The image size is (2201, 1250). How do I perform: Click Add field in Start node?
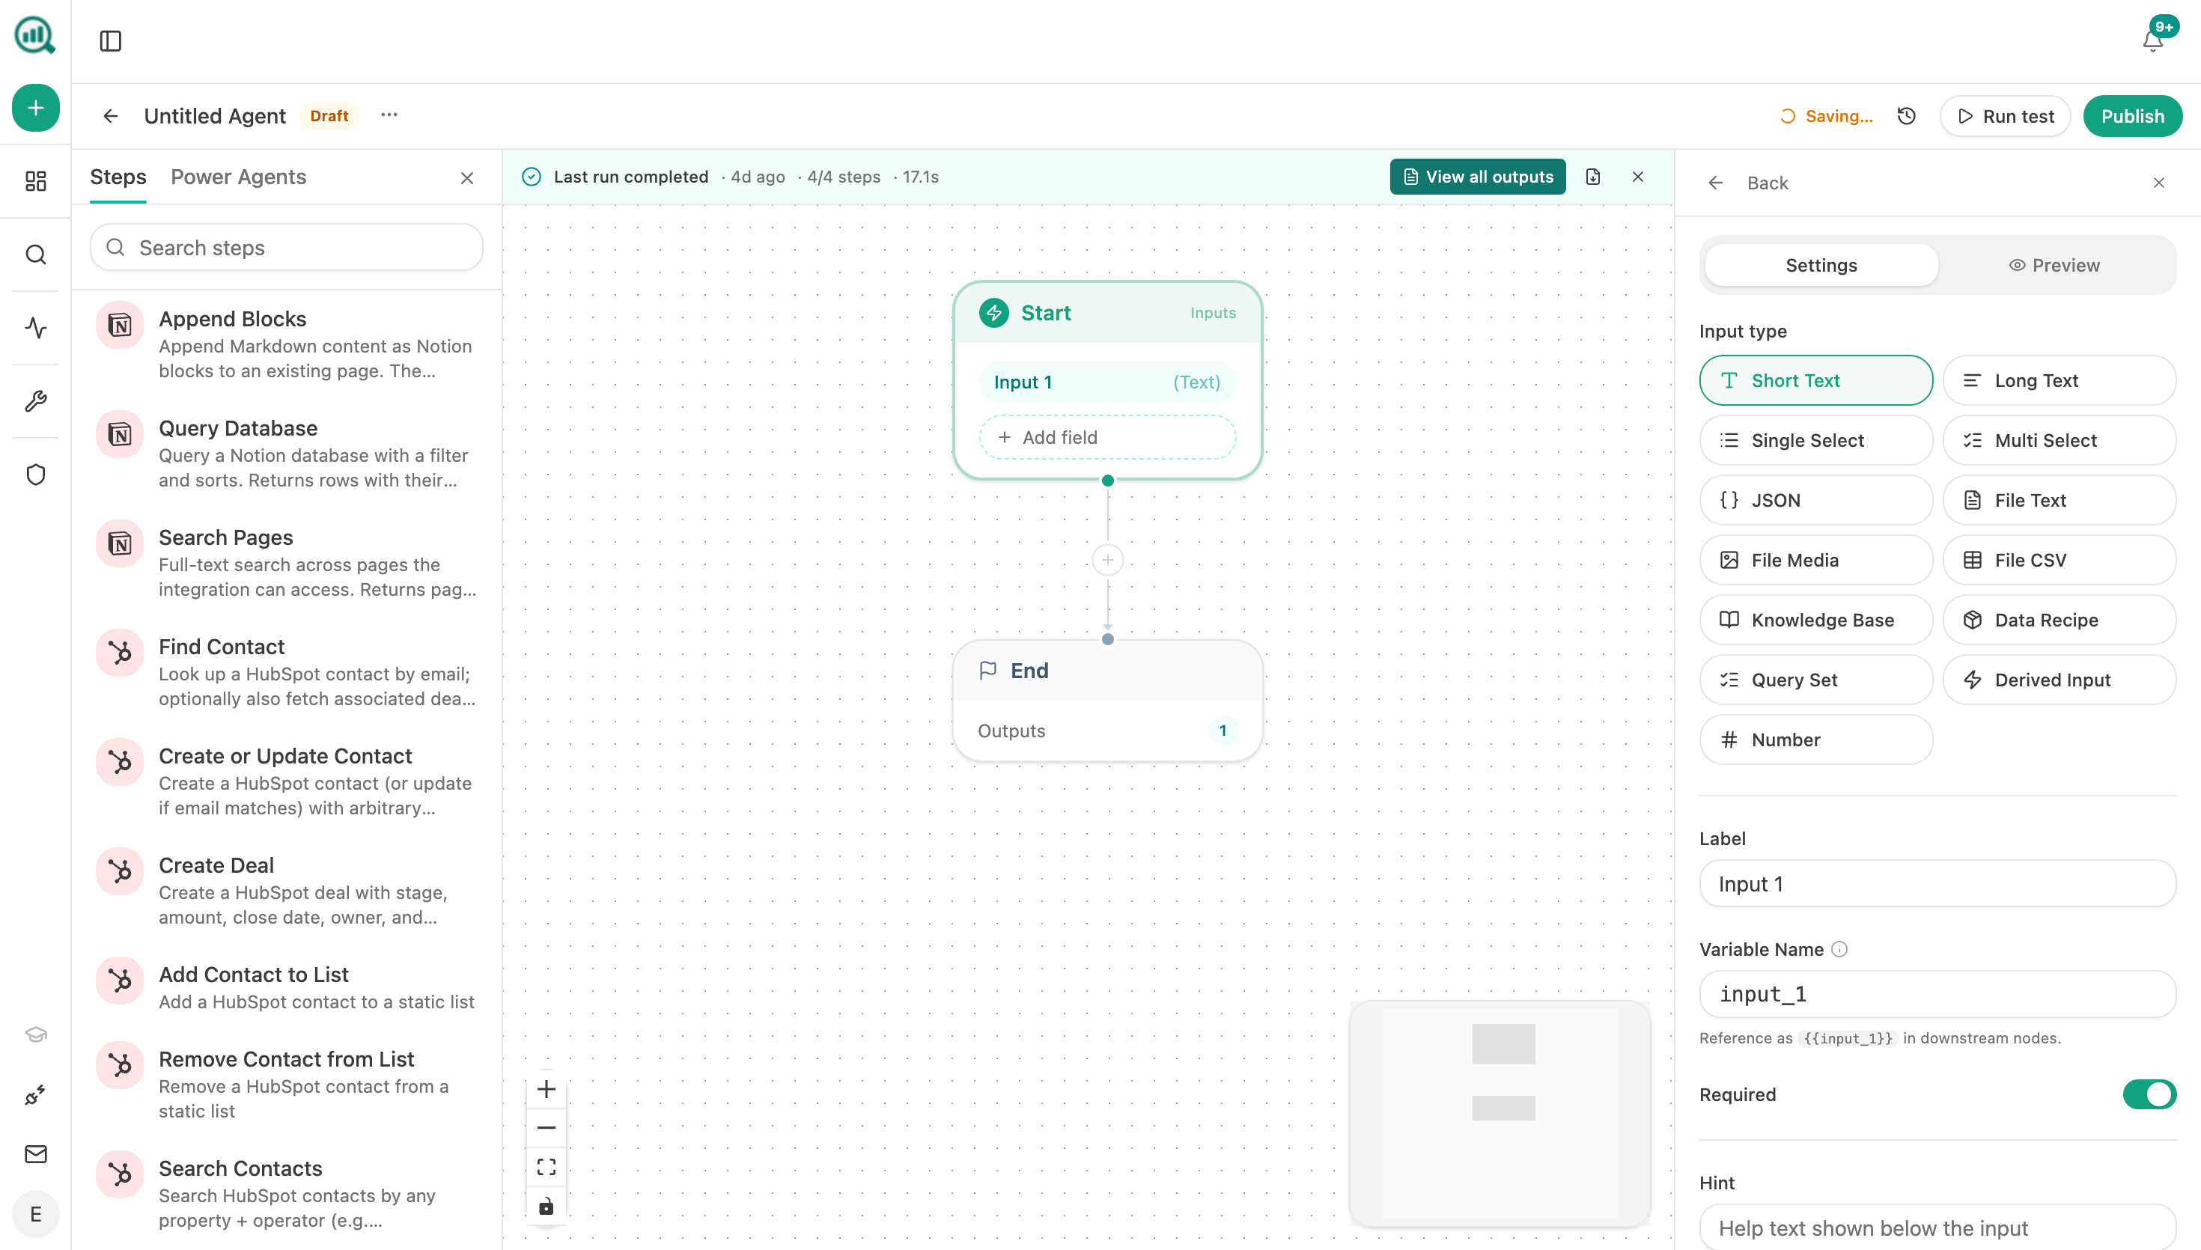[x=1107, y=437]
